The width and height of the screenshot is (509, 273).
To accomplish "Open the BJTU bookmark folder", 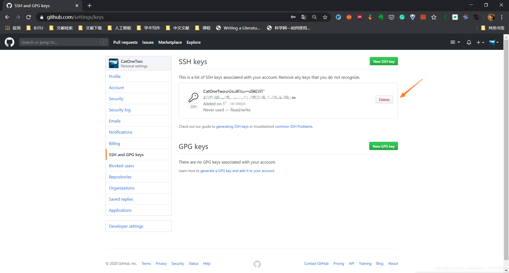I will tap(35, 28).
